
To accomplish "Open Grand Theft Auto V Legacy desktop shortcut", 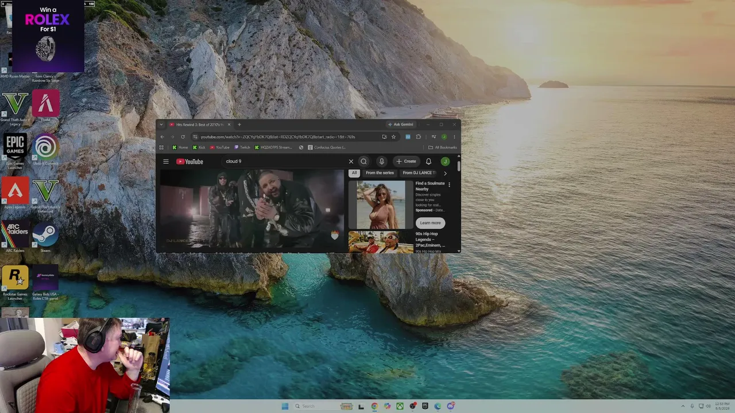I will [15, 107].
